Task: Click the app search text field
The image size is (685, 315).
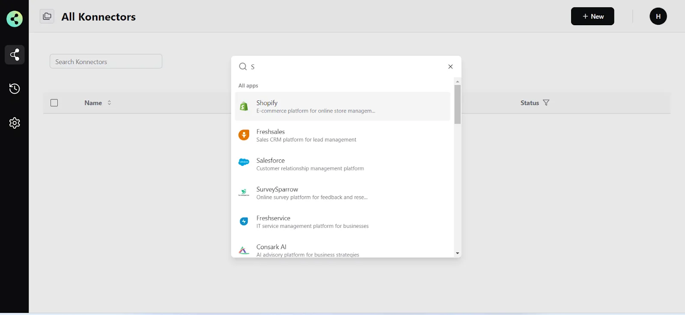Action: [x=347, y=67]
